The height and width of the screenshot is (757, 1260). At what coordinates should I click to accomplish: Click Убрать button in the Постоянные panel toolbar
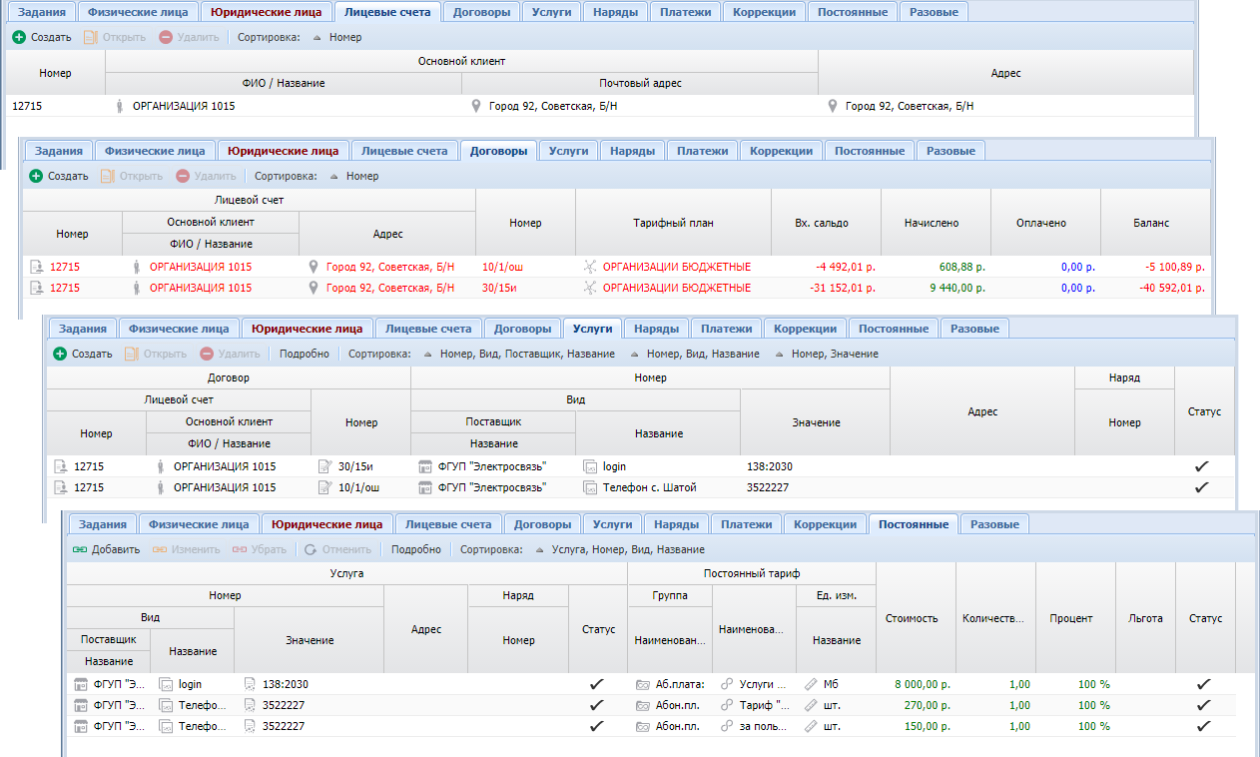click(259, 549)
